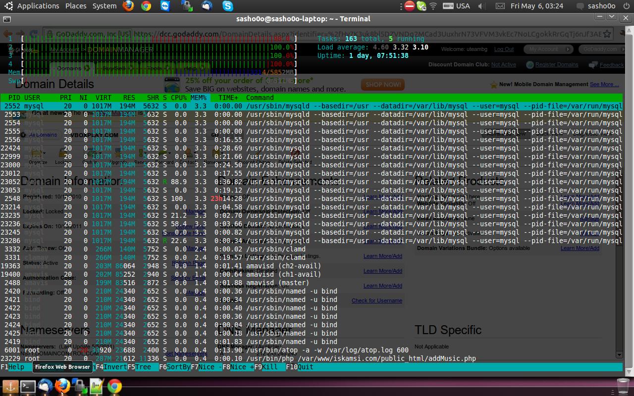Open the Applications menu
This screenshot has width=634, height=396.
pos(38,6)
